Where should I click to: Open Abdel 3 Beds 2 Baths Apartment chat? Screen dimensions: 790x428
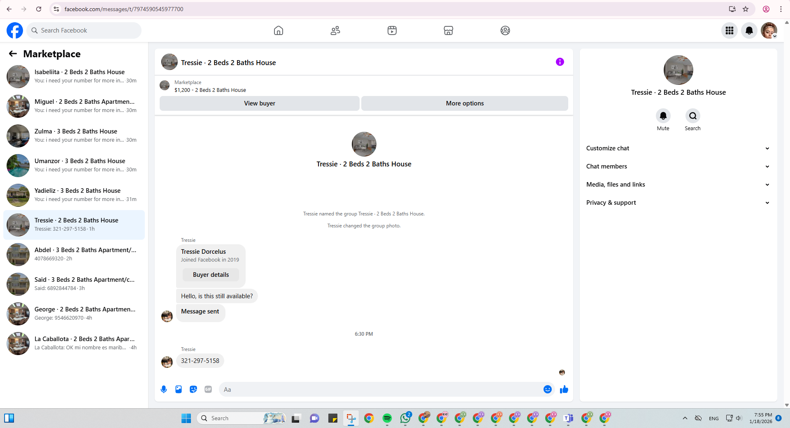click(74, 255)
